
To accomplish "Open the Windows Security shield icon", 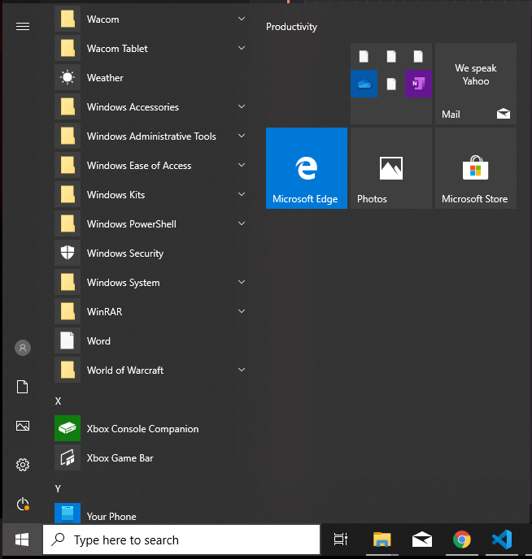I will (x=68, y=253).
